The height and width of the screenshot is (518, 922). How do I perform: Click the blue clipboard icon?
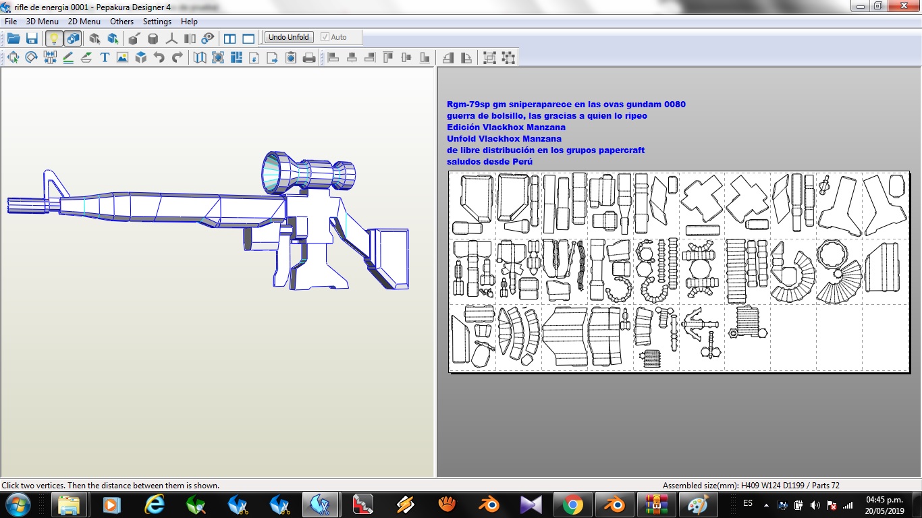tap(291, 57)
